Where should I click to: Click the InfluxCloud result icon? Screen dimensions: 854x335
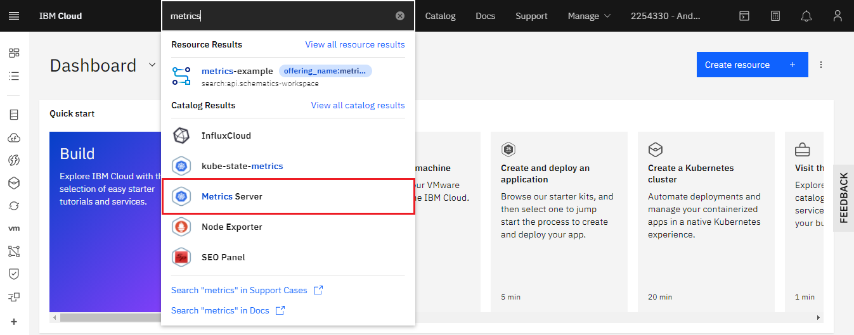coord(181,136)
